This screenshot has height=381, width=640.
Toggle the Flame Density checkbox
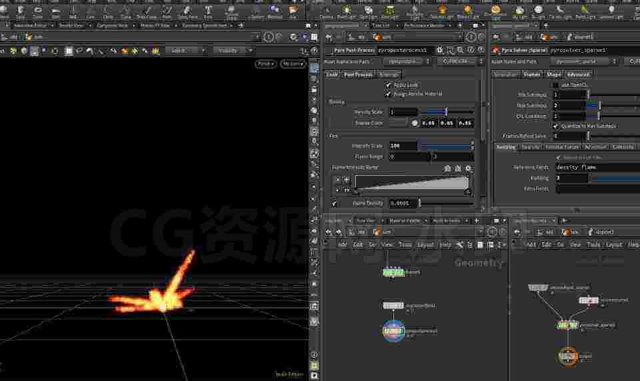click(334, 203)
